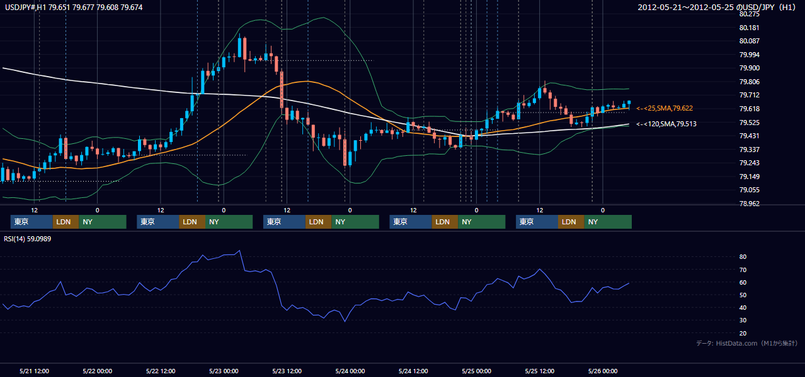The height and width of the screenshot is (377, 805).
Task: Select the LDN session box for 5/24
Action: [x=445, y=222]
